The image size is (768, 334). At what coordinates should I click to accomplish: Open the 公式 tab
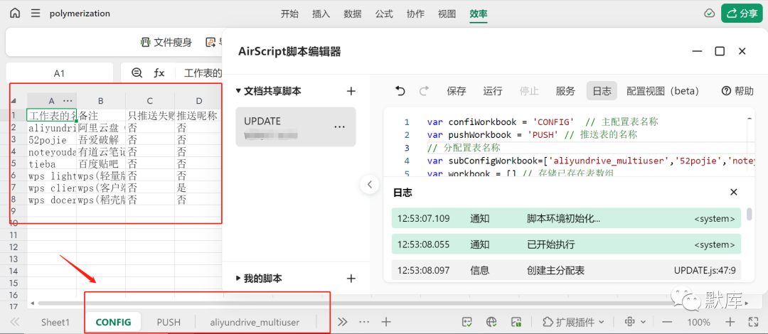(x=384, y=14)
